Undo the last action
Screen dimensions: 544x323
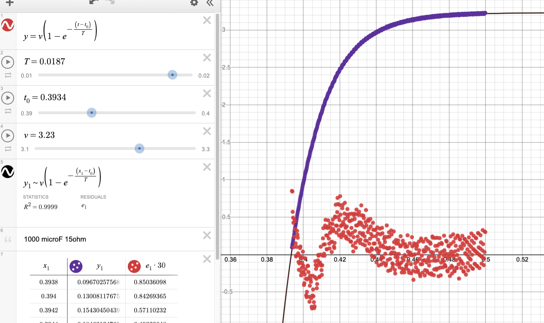(94, 2)
